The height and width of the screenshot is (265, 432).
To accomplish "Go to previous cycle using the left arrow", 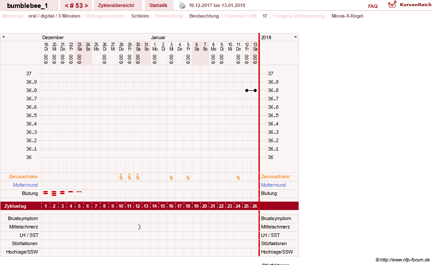I will coord(66,6).
